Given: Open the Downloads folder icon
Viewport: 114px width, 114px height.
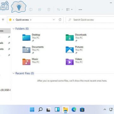Looking at the screenshot, I should pos(70,38).
